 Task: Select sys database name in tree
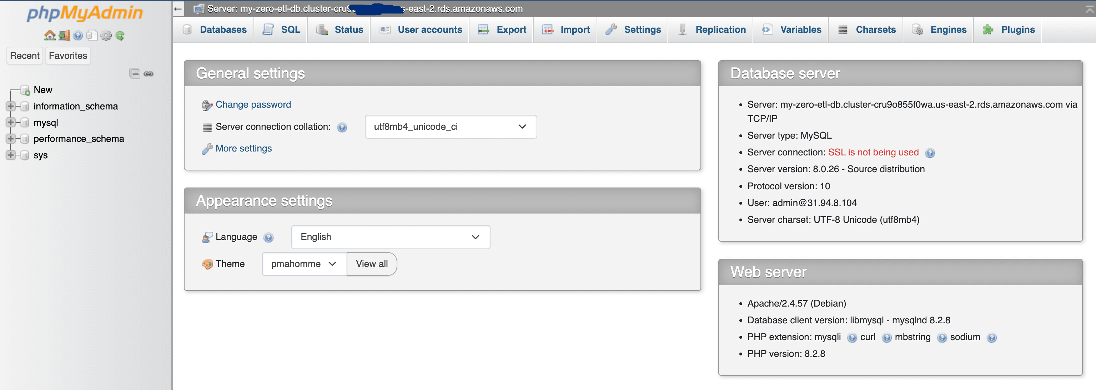click(40, 155)
